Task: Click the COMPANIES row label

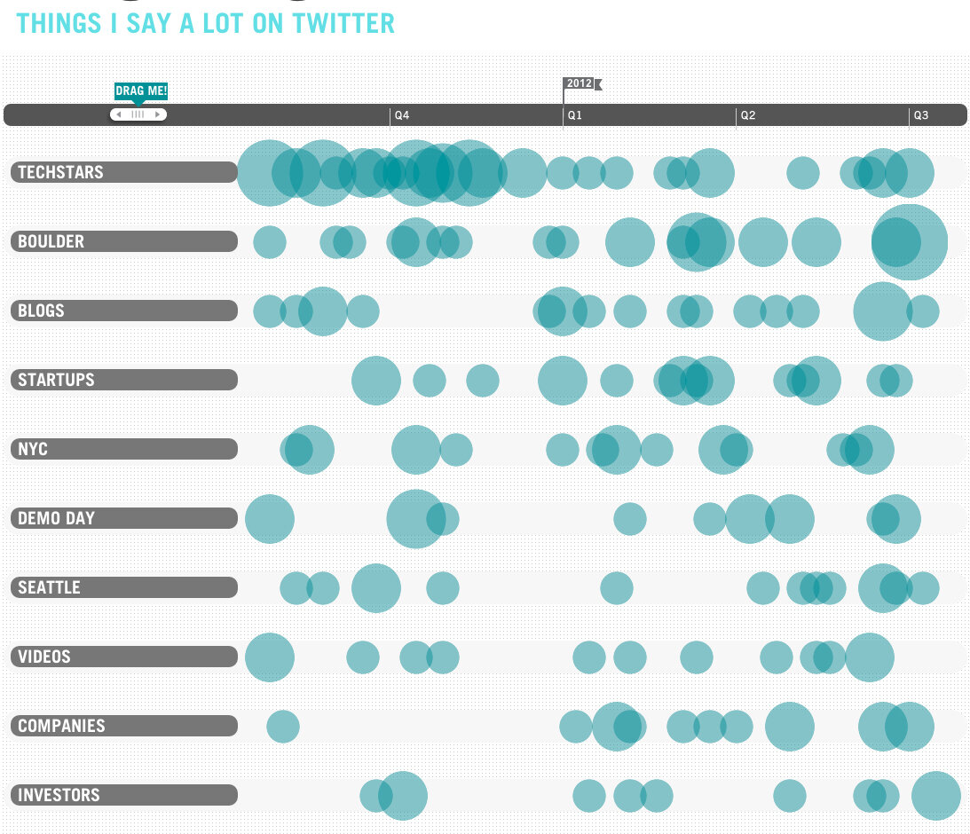Action: pos(123,726)
